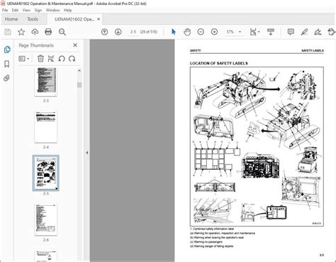Open the Window menu

52,10
